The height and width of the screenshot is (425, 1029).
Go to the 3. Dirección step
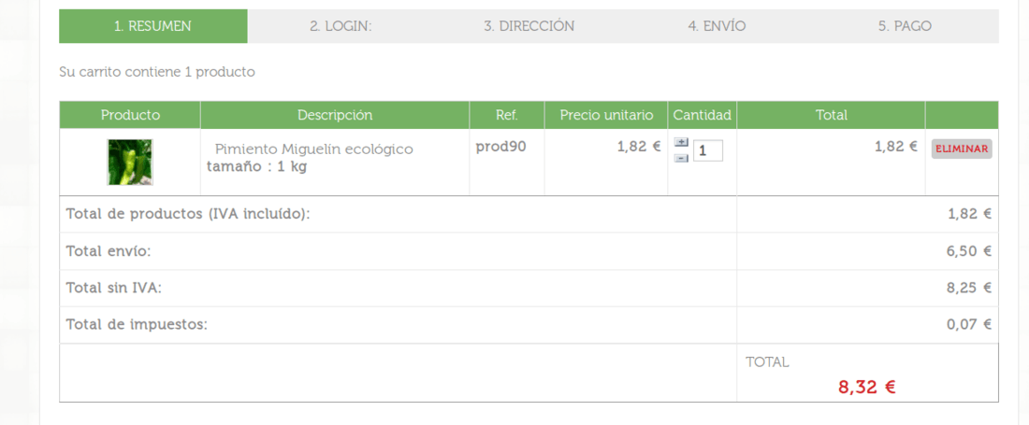tap(529, 26)
